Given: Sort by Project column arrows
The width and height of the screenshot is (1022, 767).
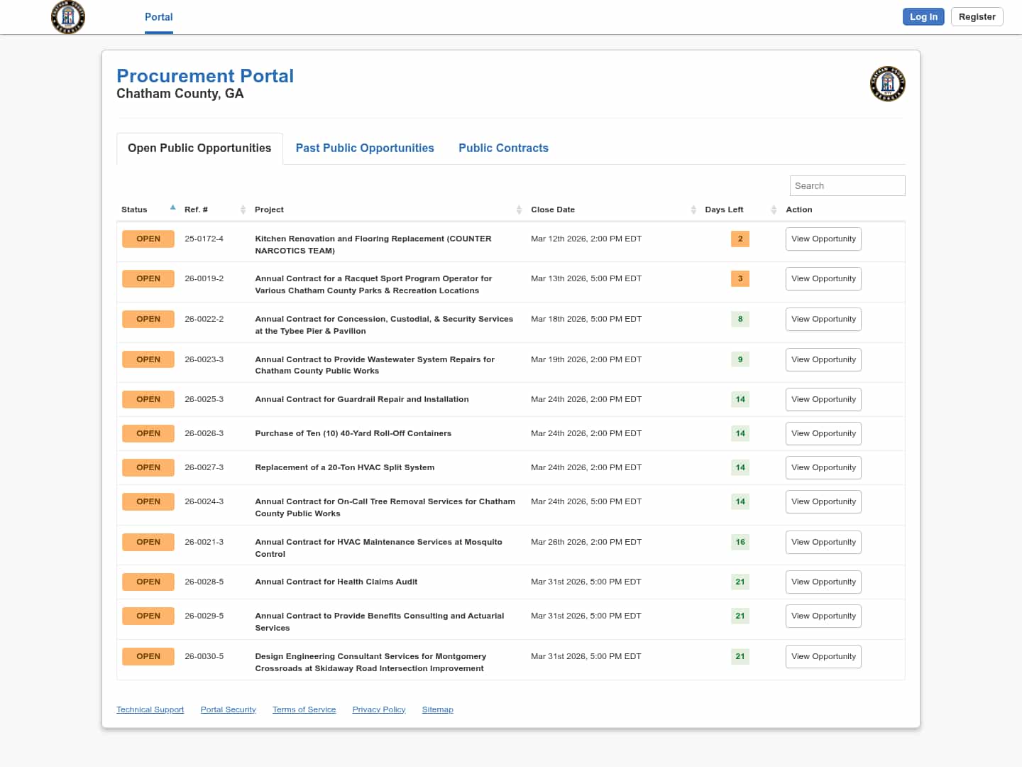Looking at the screenshot, I should 519,210.
